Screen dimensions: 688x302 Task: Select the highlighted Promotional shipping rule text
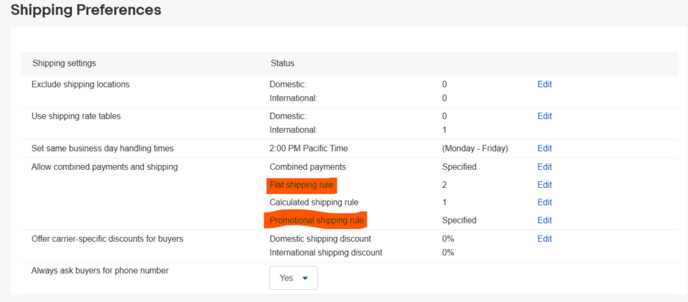317,221
